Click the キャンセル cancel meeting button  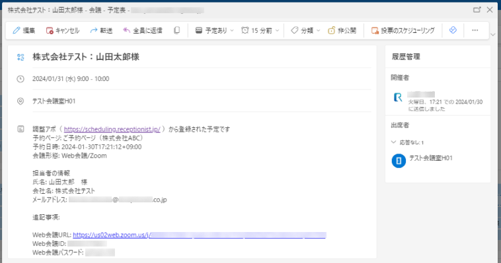point(63,30)
